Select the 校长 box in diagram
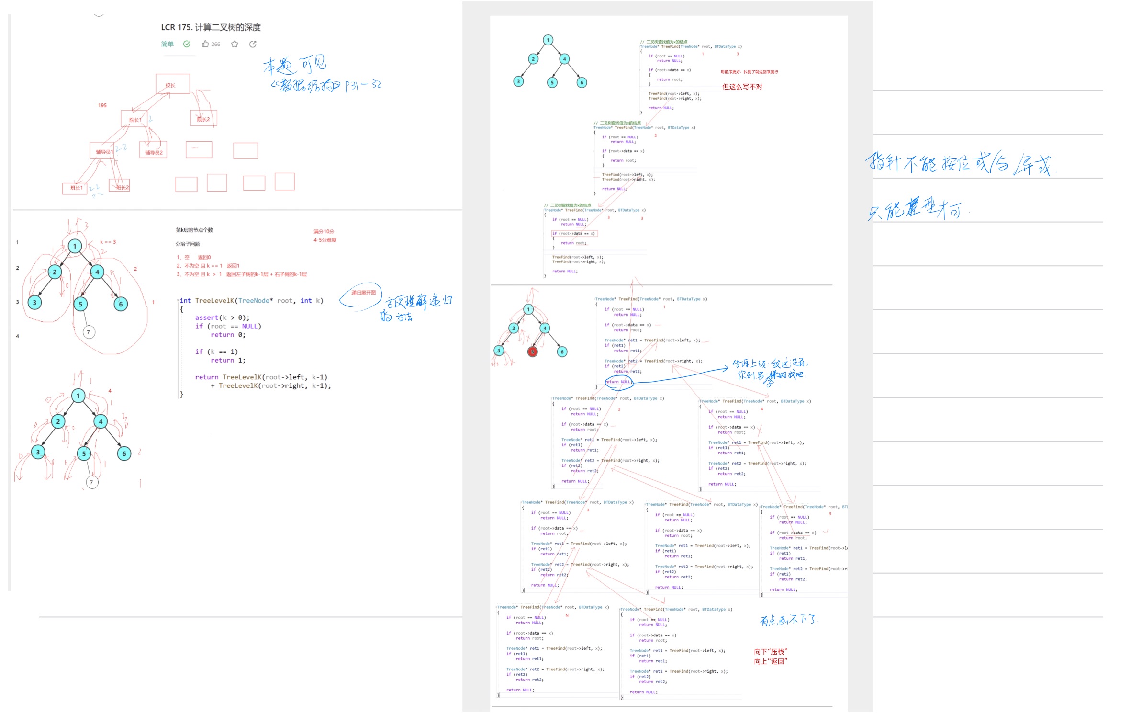The width and height of the screenshot is (1142, 714). [x=172, y=85]
